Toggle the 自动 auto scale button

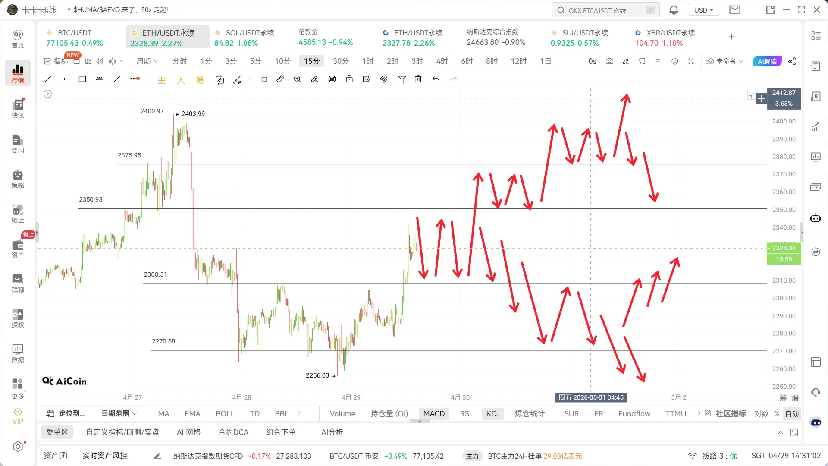[x=792, y=413]
